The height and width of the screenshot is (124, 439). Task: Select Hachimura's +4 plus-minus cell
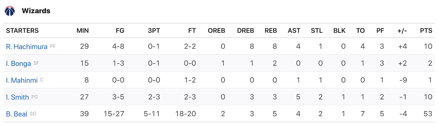click(403, 46)
